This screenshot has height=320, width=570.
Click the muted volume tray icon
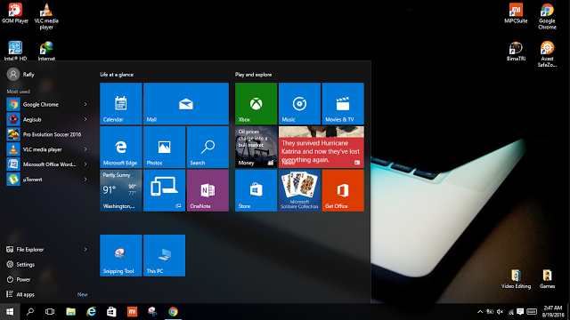click(x=500, y=312)
